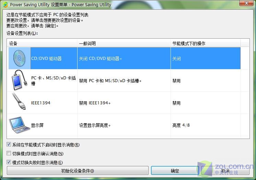
Task: Click description 禁用 IEEE1394。
Action: tap(95, 103)
